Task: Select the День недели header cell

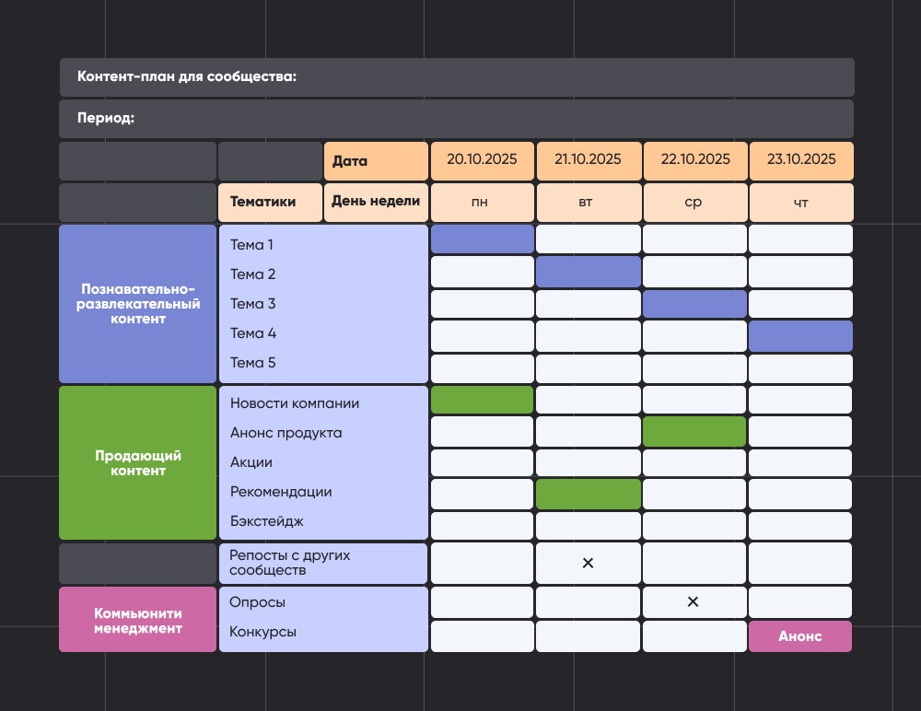Action: pos(376,202)
